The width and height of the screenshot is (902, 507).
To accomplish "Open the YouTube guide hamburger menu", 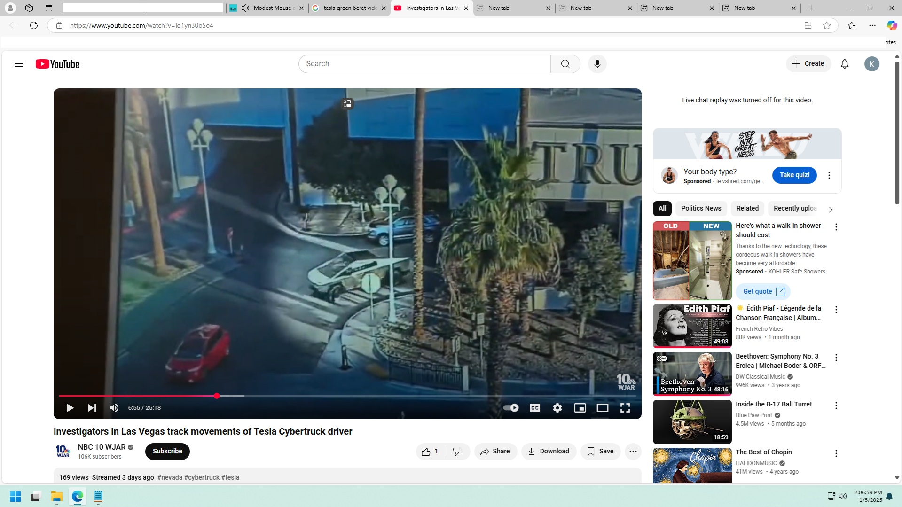I will [19, 64].
